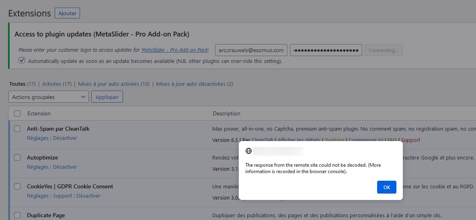Filter by Mises à jour auto désactivées
Viewport: 476px width, 220px height.
click(x=191, y=84)
